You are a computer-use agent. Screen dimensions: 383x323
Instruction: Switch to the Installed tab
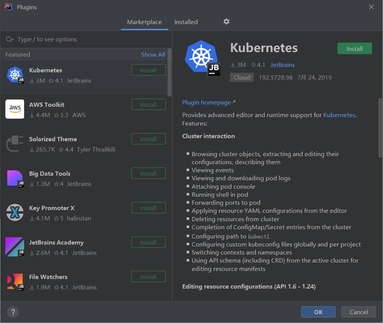click(186, 22)
